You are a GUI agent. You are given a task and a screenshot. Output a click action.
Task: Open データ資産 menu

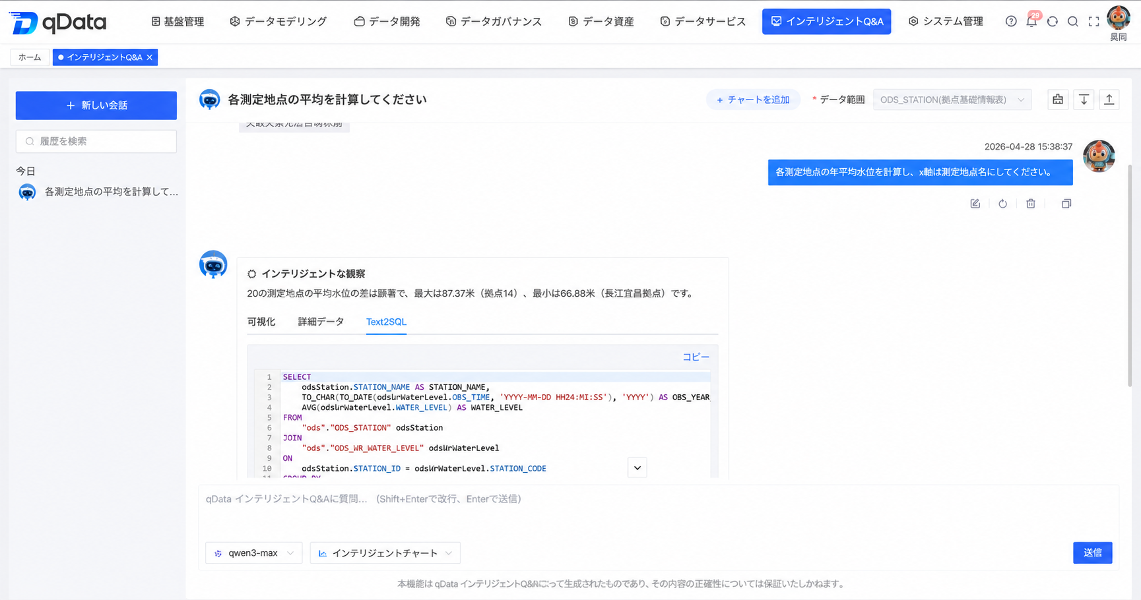point(601,21)
